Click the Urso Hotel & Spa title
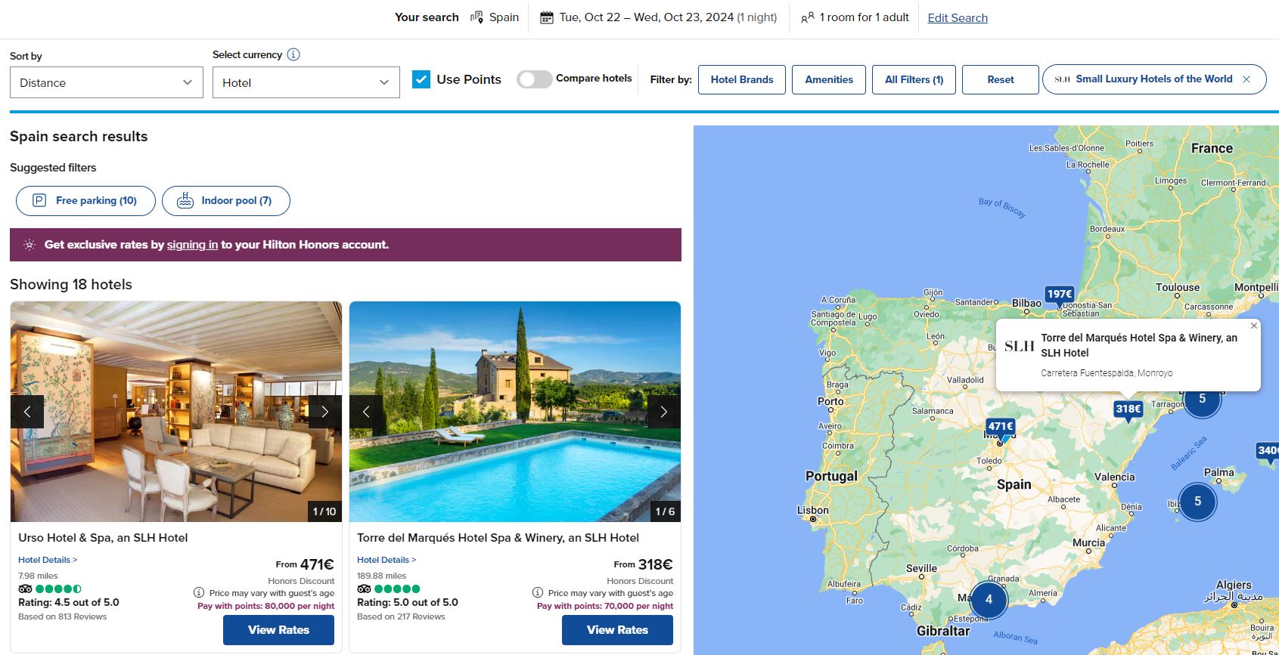The width and height of the screenshot is (1279, 655). [103, 538]
